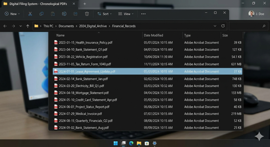
Task: Click the Cut scissors icon
Action: pyautogui.click(x=30, y=14)
